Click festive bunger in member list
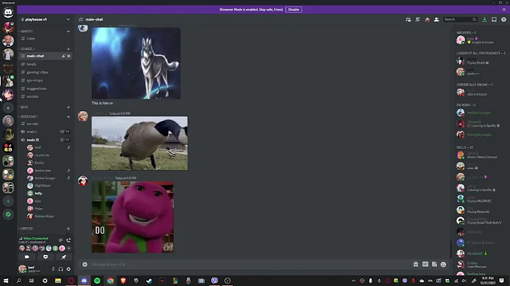The height and width of the screenshot is (286, 510). point(479,113)
